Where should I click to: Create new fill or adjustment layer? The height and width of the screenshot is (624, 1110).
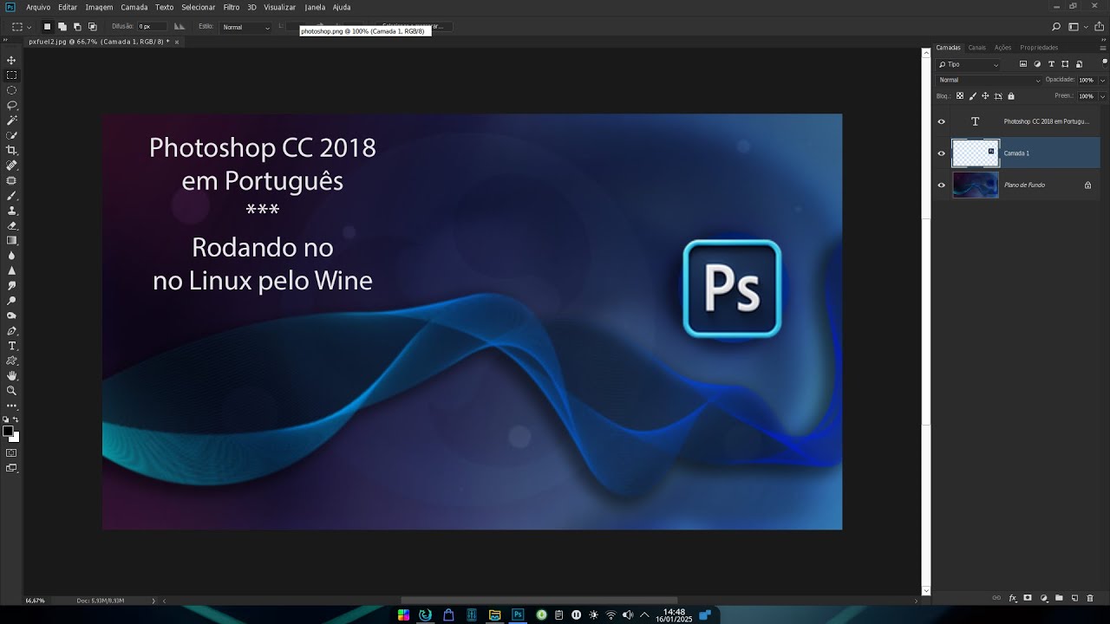(x=1043, y=598)
